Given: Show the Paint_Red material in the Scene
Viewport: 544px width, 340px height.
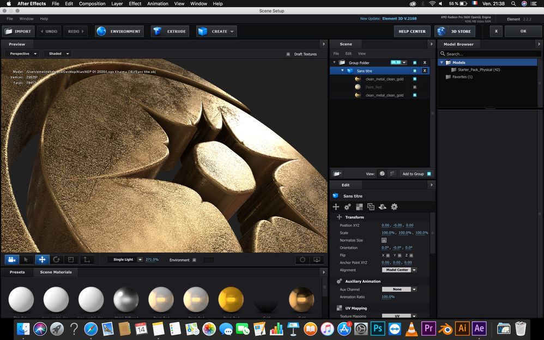Looking at the screenshot, I should (415, 87).
